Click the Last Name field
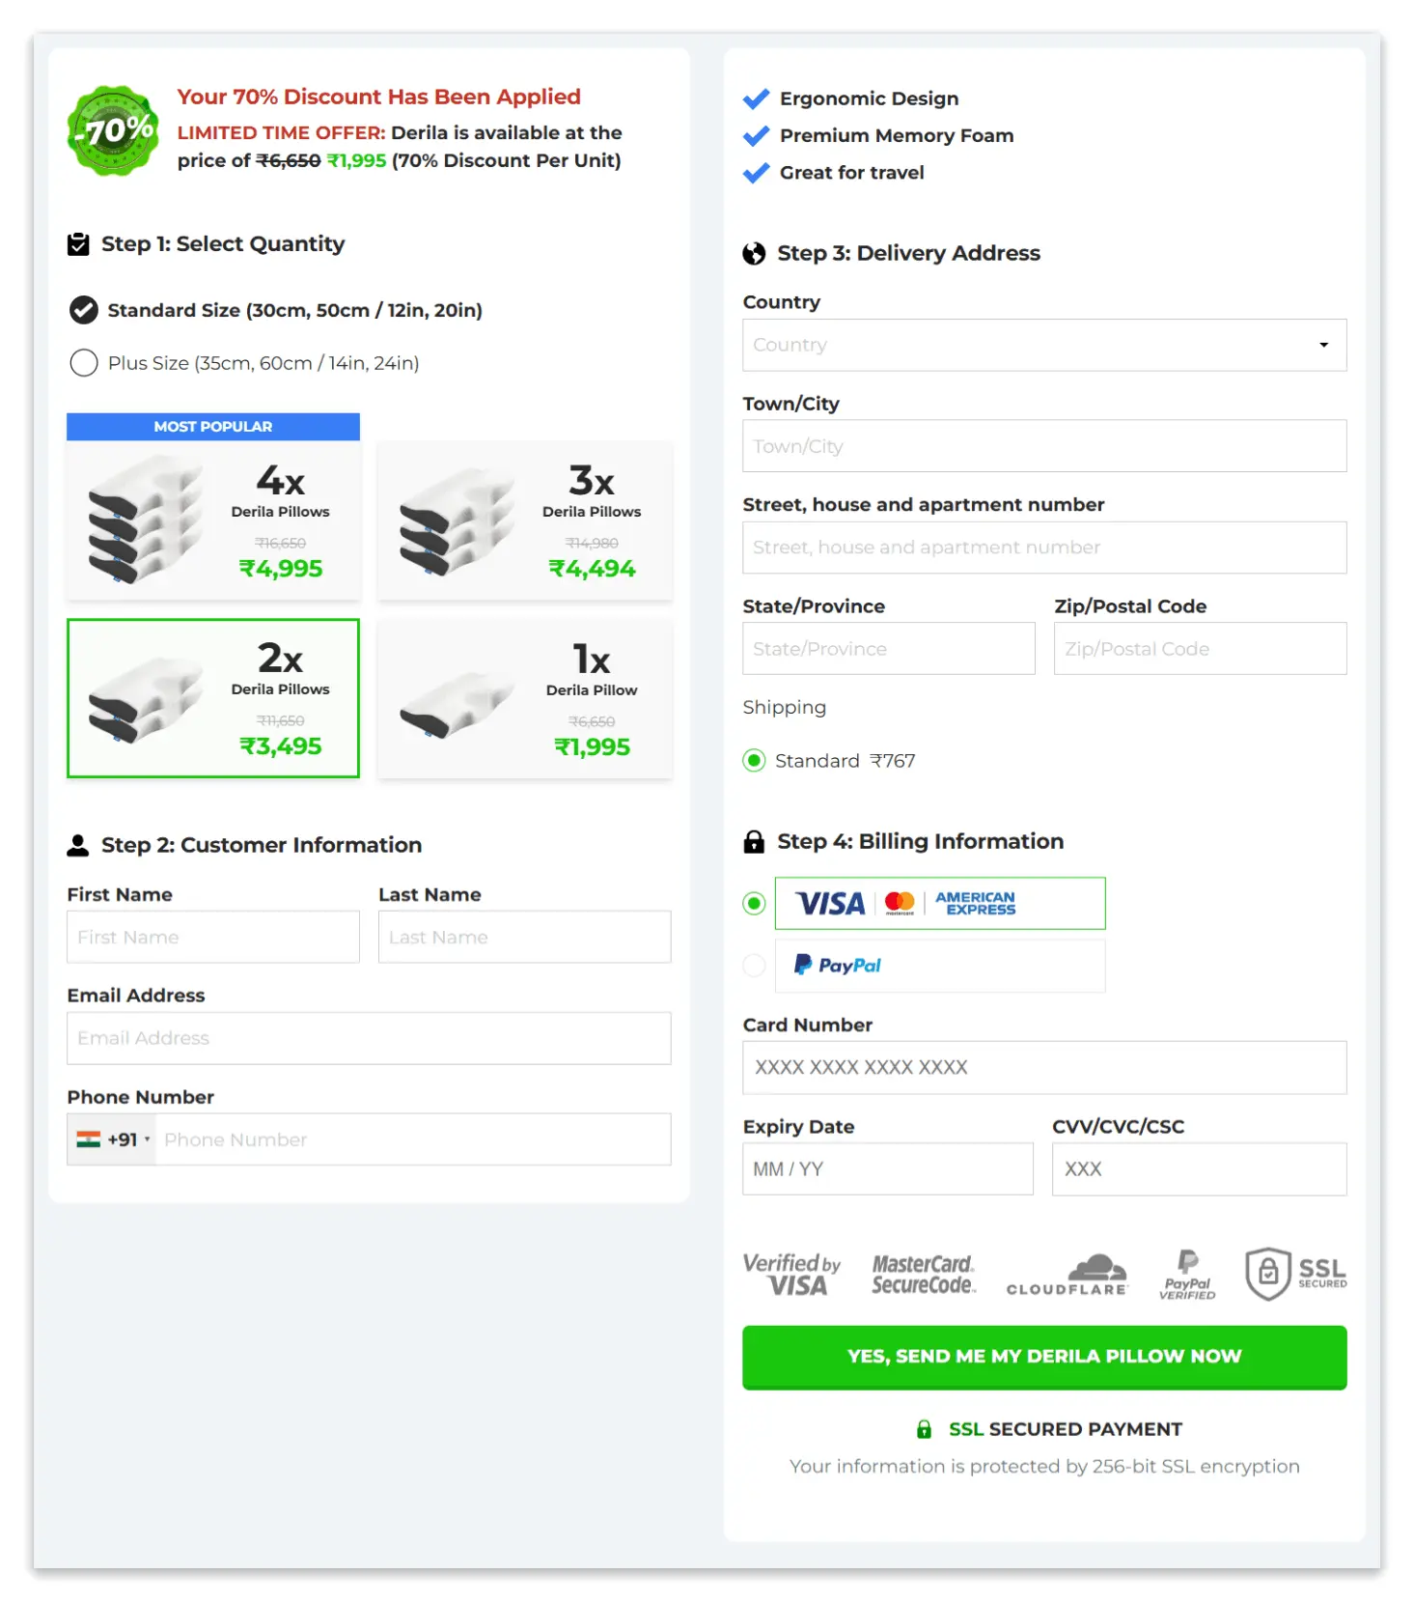Image resolution: width=1414 pixels, height=1602 pixels. click(x=525, y=937)
